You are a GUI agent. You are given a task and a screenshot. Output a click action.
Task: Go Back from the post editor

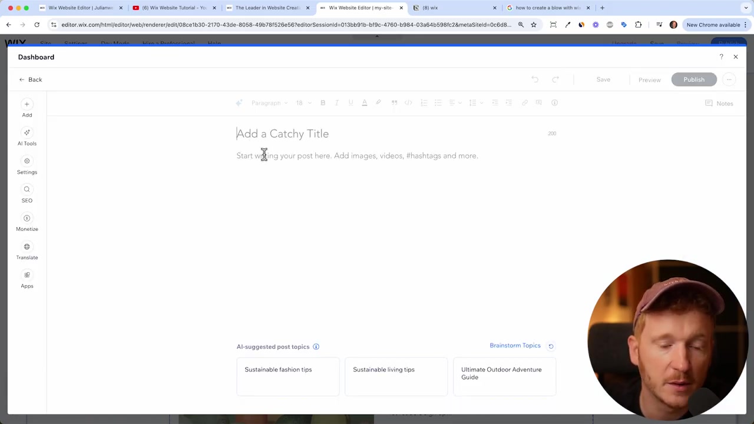tap(30, 79)
